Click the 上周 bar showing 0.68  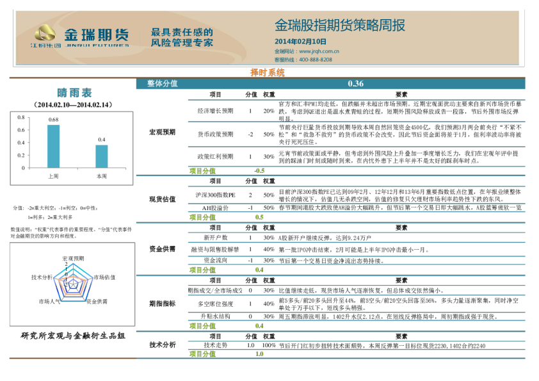53,146
